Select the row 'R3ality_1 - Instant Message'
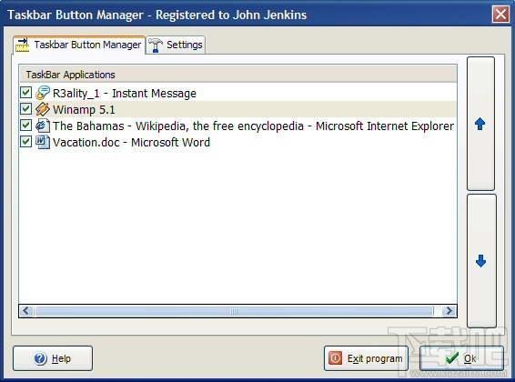The image size is (515, 382). (x=237, y=93)
